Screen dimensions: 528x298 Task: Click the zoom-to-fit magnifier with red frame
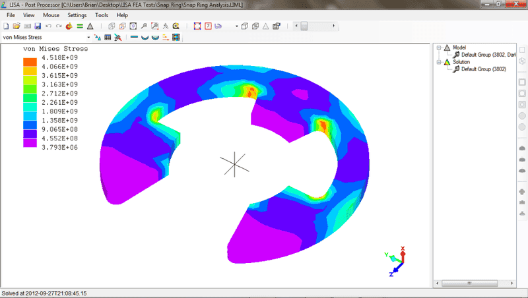(x=155, y=26)
